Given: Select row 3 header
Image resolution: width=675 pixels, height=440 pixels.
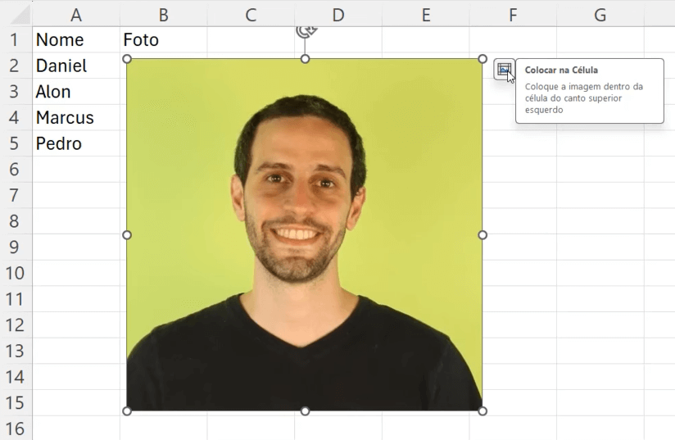Looking at the screenshot, I should coord(16,91).
